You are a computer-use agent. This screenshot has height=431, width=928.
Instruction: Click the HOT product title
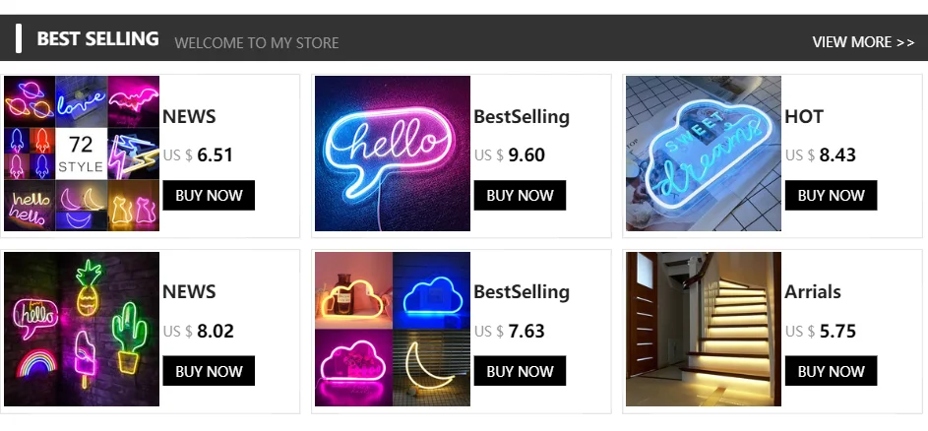pos(804,117)
